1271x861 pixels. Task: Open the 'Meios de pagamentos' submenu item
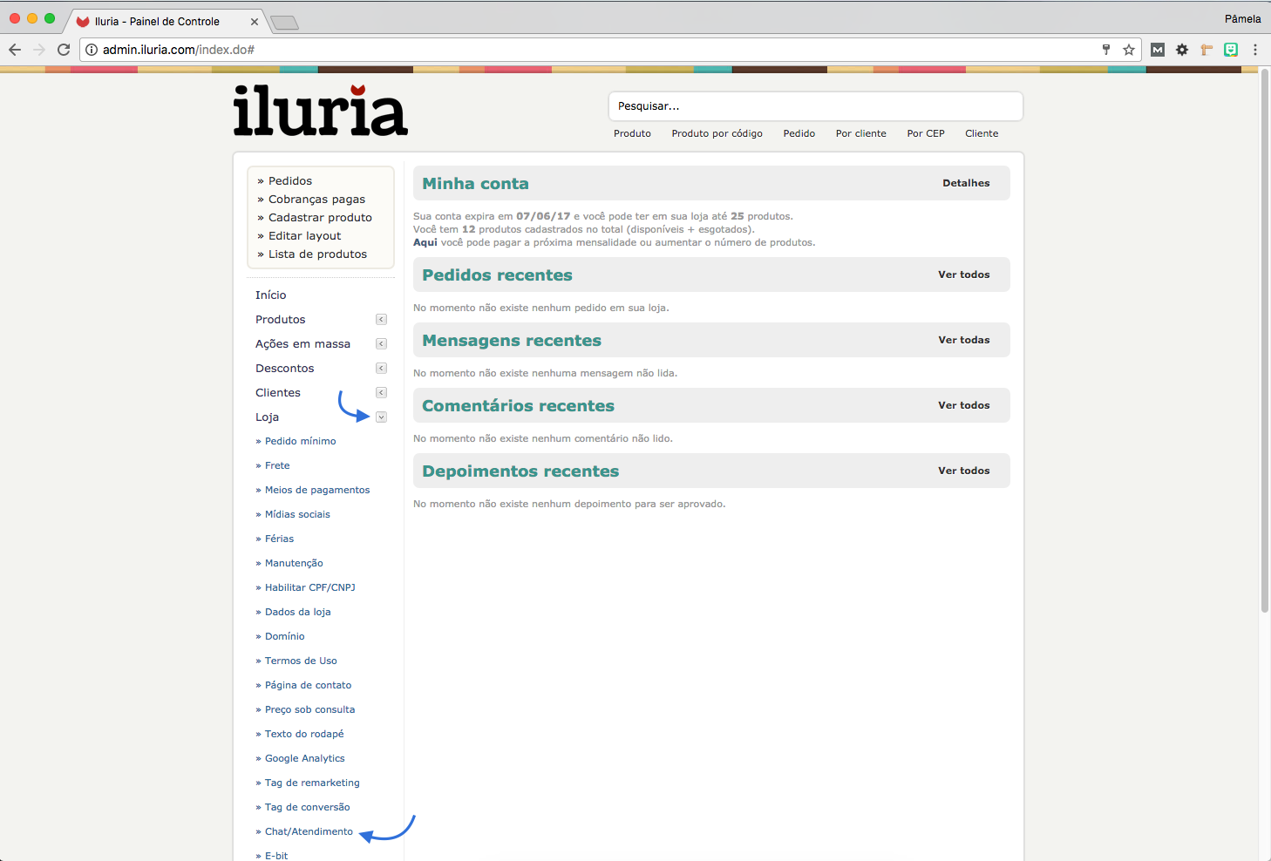point(317,490)
